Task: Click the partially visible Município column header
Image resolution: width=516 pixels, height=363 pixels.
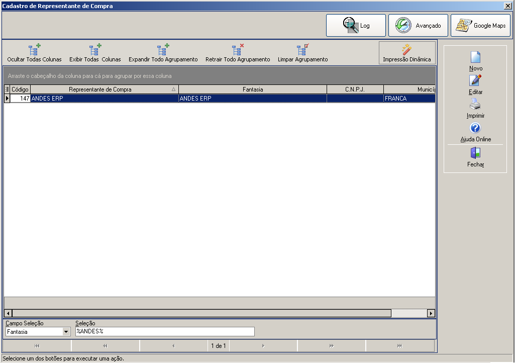Action: 409,89
